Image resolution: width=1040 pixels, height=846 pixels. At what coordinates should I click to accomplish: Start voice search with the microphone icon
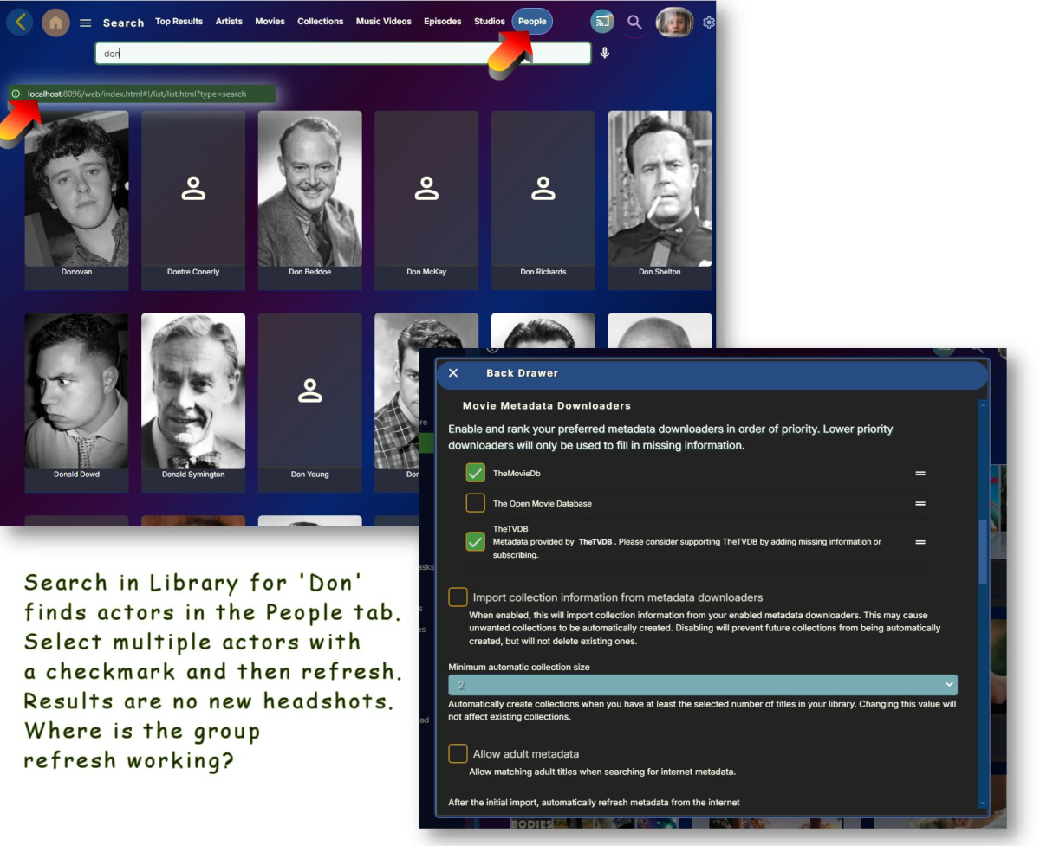(x=604, y=53)
